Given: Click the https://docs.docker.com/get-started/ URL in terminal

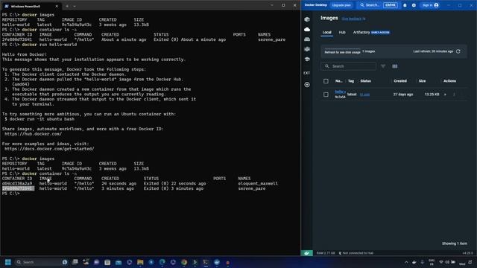Looking at the screenshot, I should pyautogui.click(x=49, y=149).
